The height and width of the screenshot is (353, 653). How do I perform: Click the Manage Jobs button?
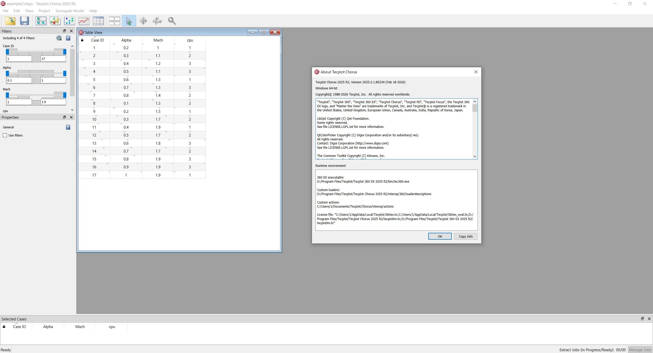click(x=640, y=350)
